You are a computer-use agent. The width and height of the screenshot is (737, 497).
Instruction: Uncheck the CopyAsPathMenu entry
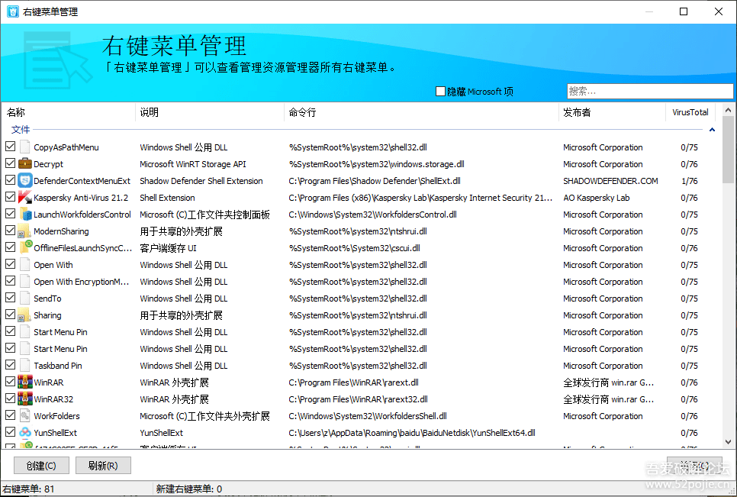pos(11,147)
